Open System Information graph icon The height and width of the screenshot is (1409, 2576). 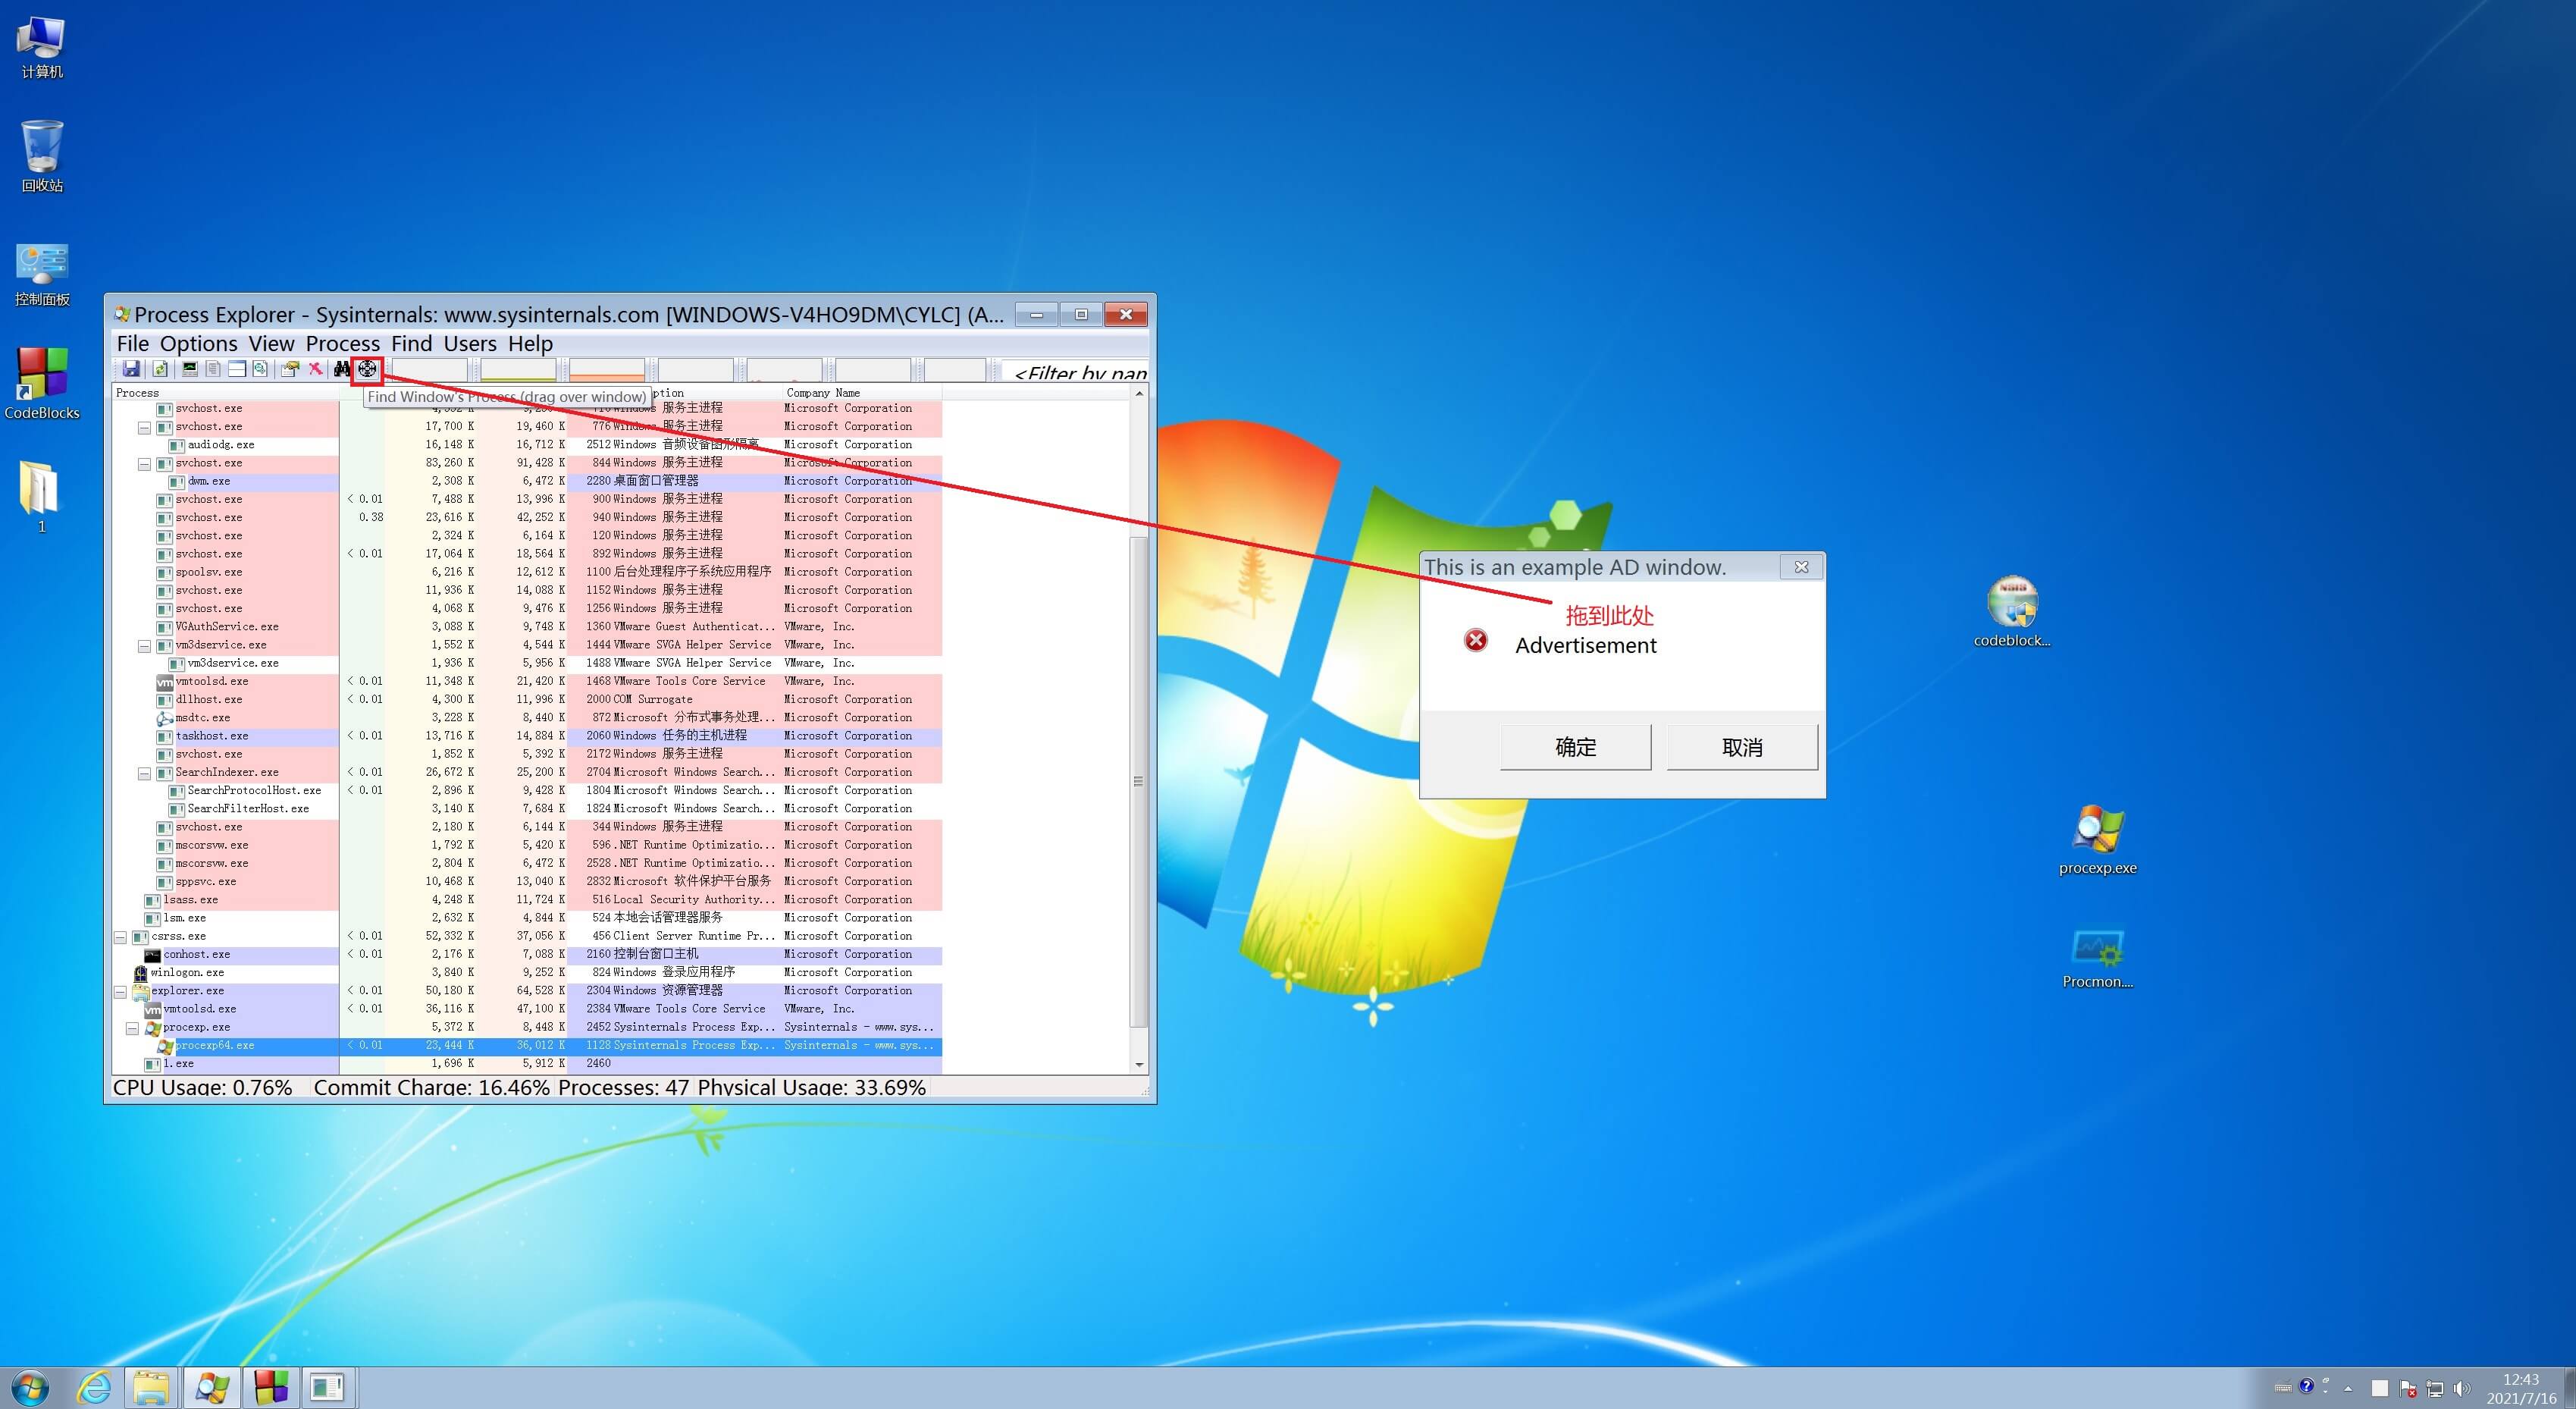pos(189,369)
